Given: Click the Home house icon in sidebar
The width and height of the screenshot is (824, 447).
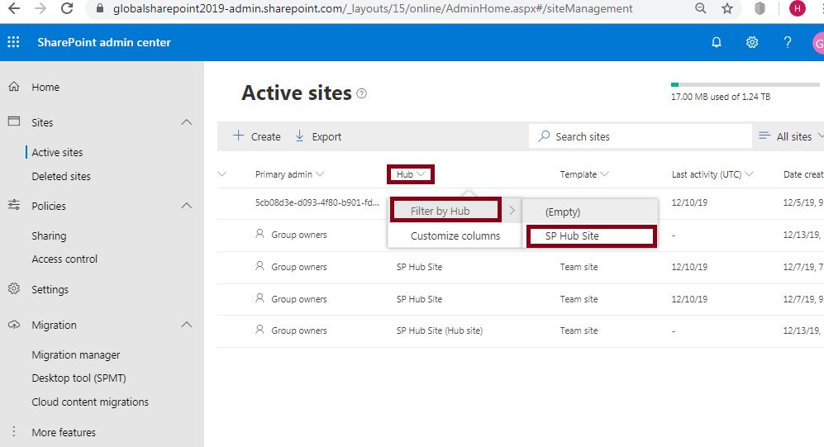Looking at the screenshot, I should click(14, 87).
